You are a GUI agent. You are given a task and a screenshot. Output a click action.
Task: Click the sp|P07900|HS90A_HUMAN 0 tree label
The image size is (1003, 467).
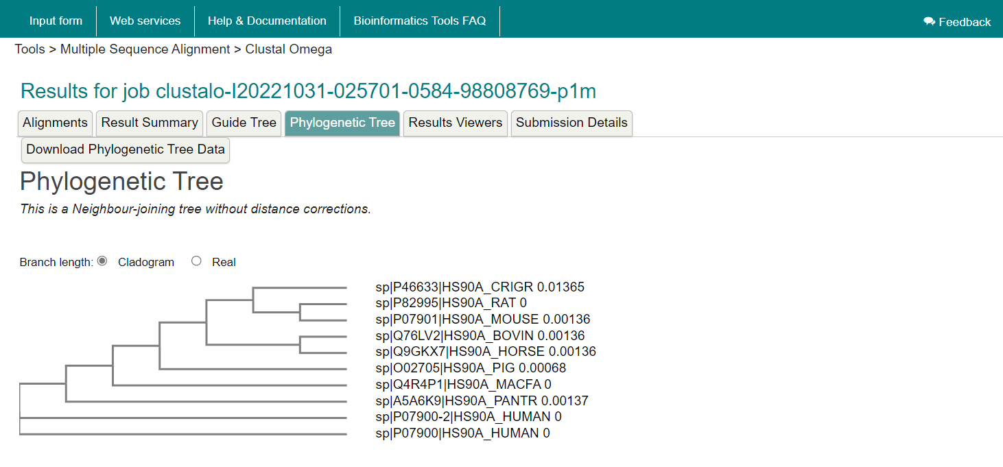pyautogui.click(x=463, y=433)
